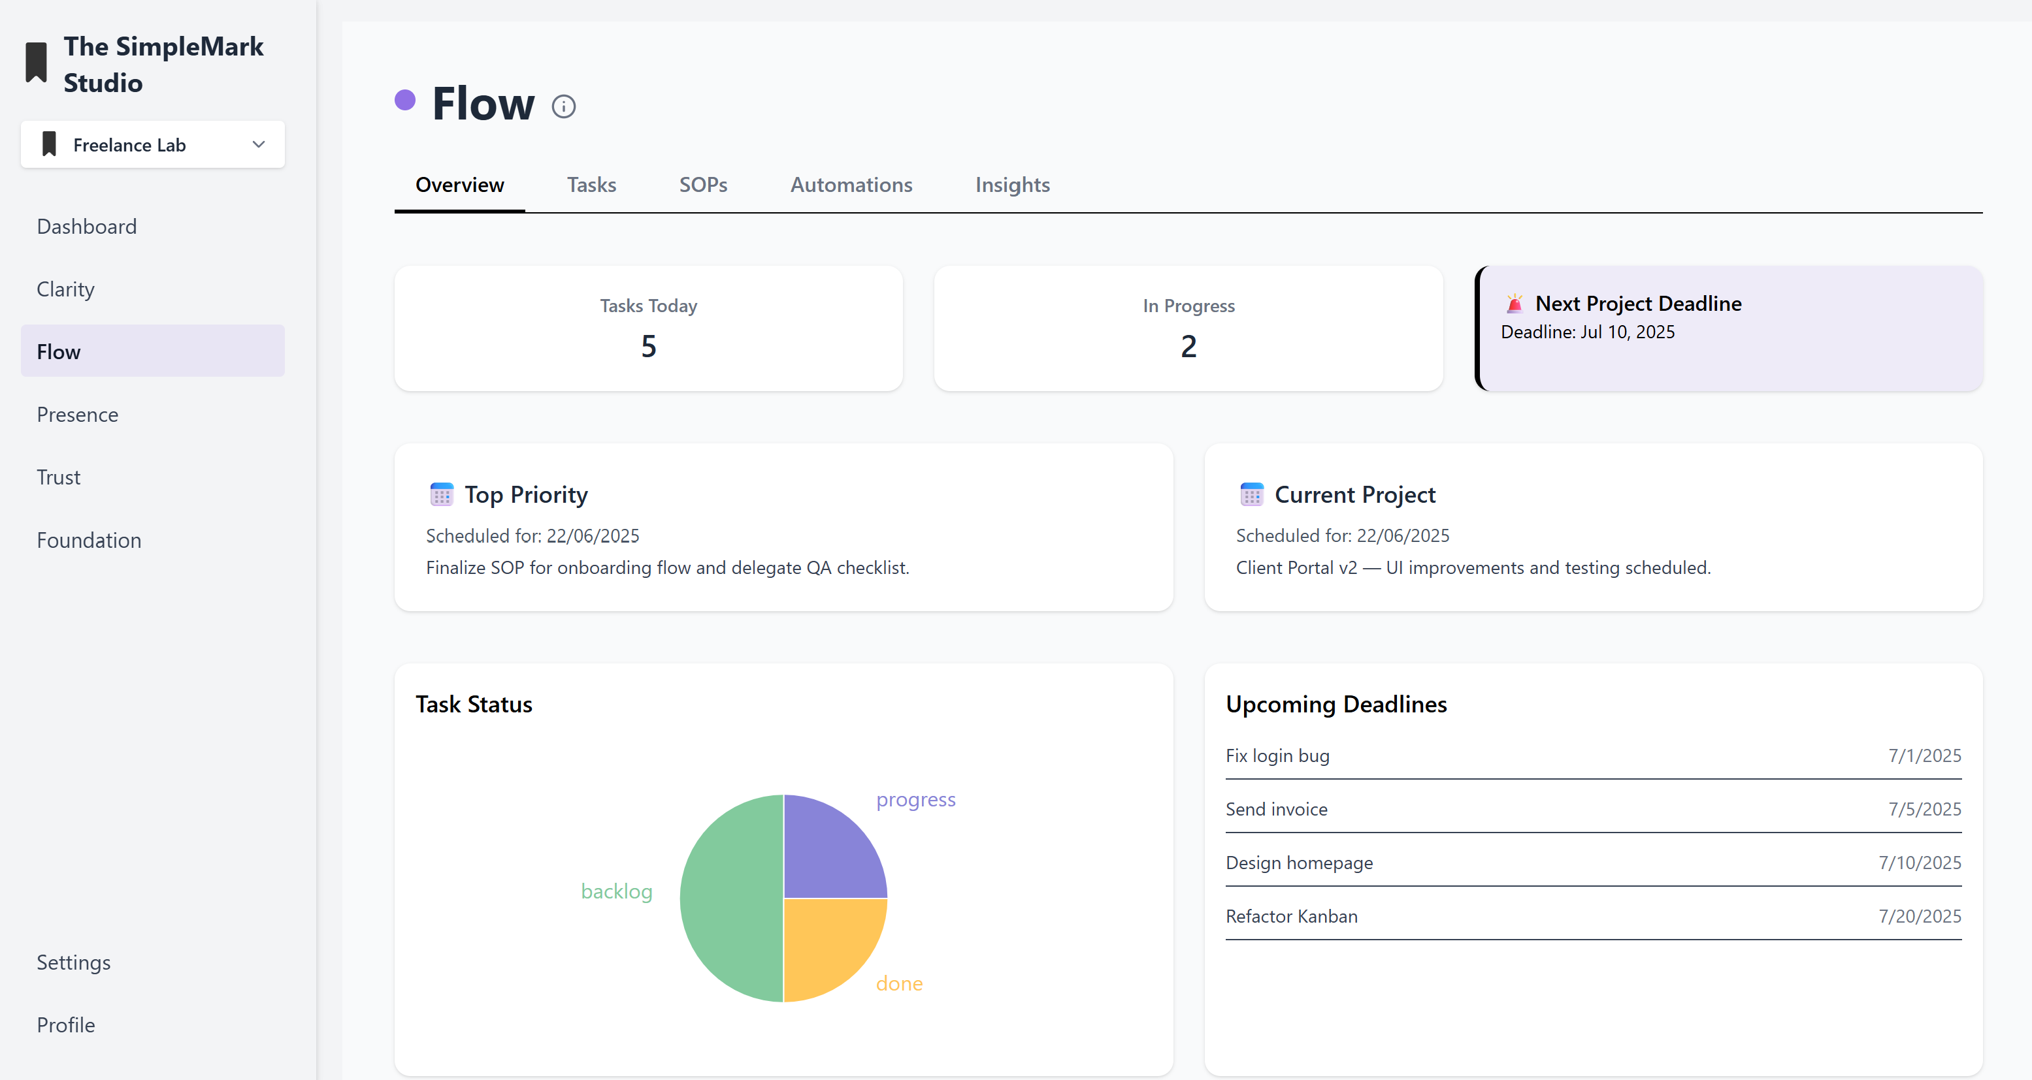Click the 'Client Portal v2' project description
Image resolution: width=2032 pixels, height=1080 pixels.
(x=1473, y=567)
